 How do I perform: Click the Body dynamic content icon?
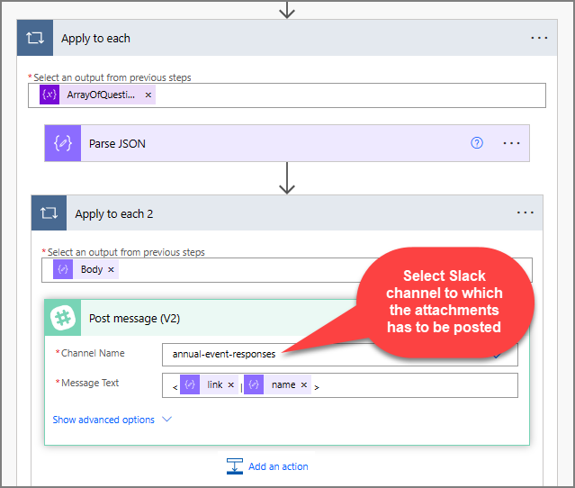click(x=63, y=269)
